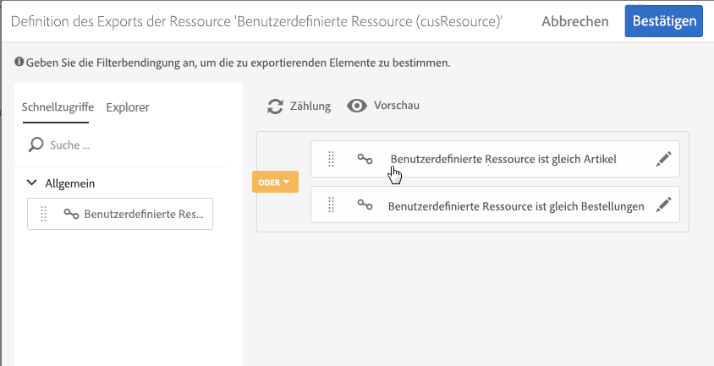Click the drag handle of the sidebar resource item
The height and width of the screenshot is (366, 714).
(44, 215)
